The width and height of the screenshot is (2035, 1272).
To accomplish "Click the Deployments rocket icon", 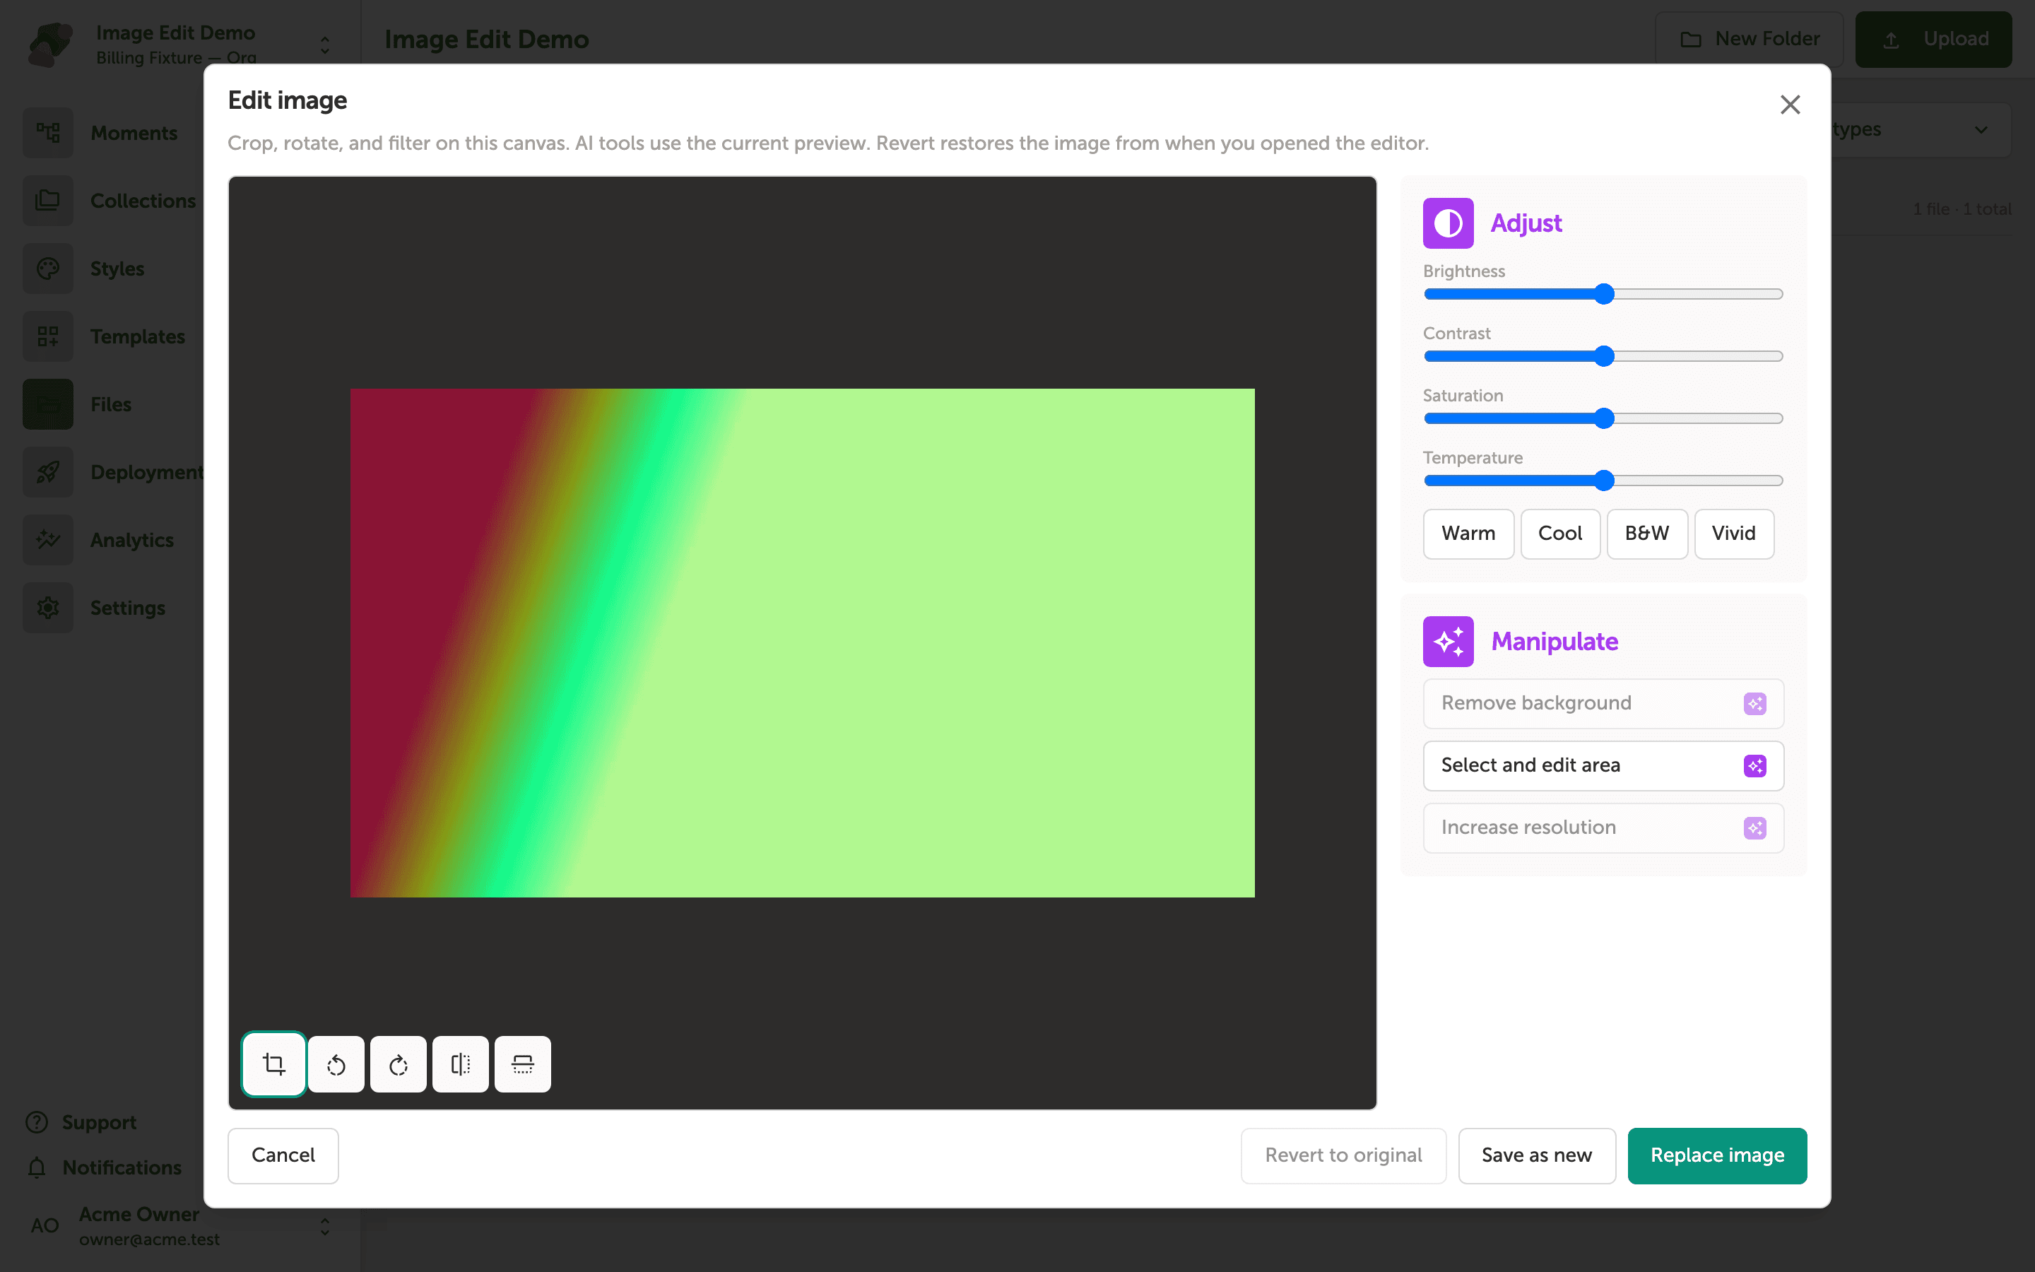I will tap(48, 472).
